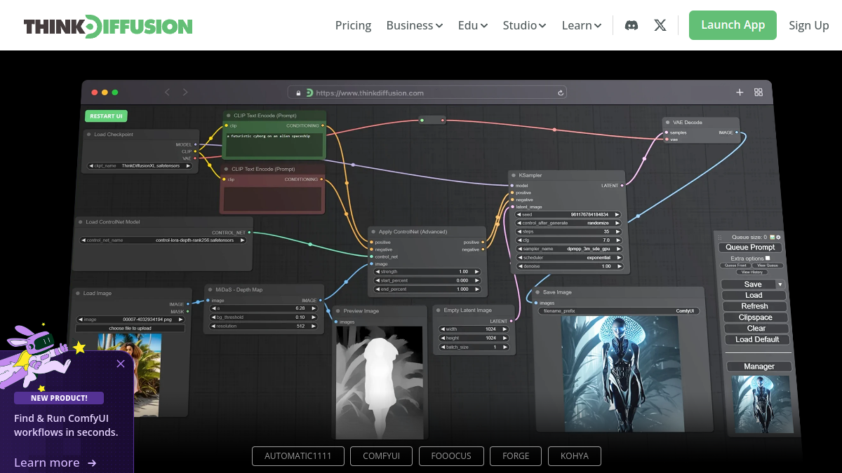The image size is (842, 473).
Task: Select the FORGE tab
Action: tap(516, 455)
